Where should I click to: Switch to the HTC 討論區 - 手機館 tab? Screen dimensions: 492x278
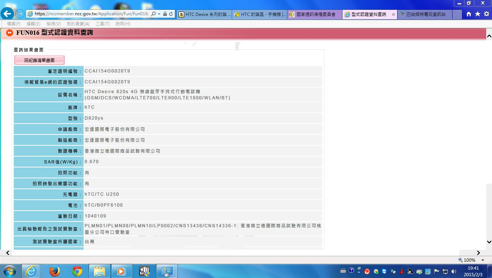click(260, 14)
